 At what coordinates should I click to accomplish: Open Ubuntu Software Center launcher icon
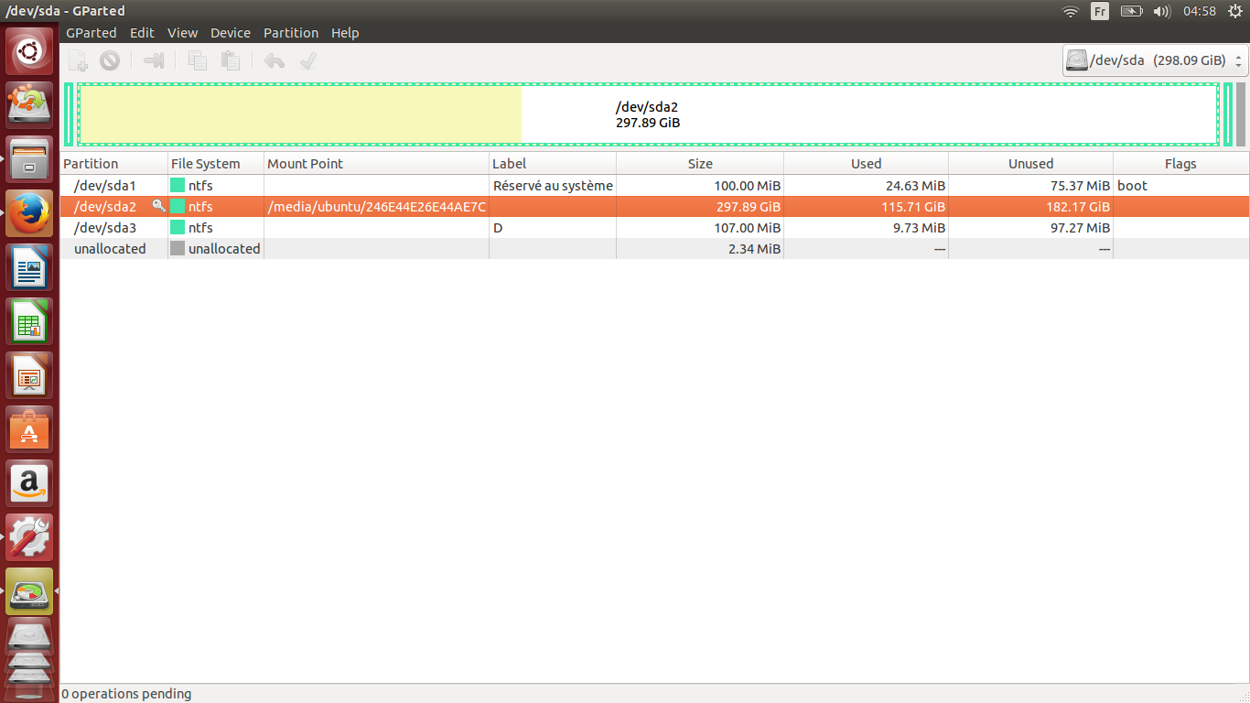pyautogui.click(x=30, y=429)
